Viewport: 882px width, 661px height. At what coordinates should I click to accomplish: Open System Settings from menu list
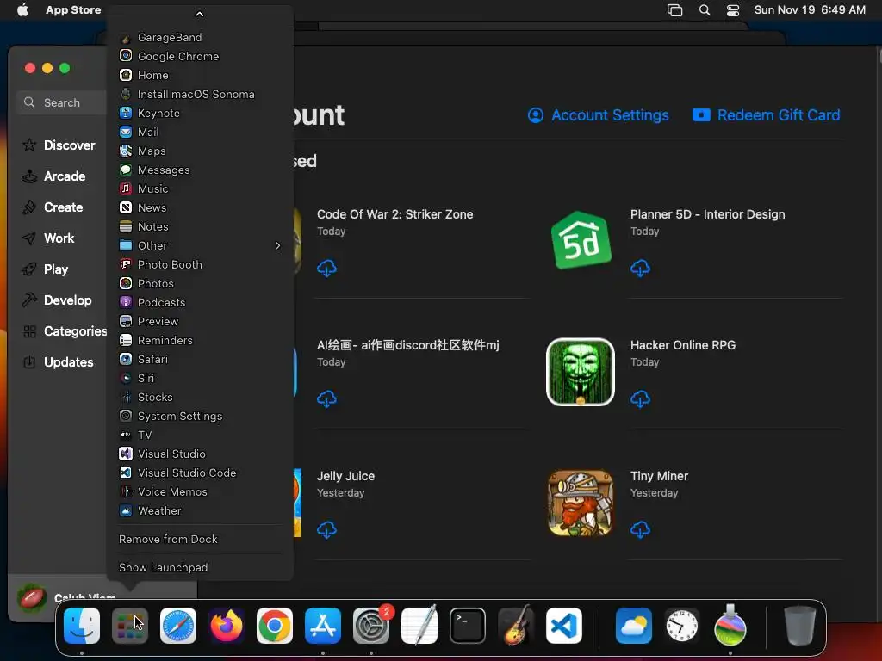(200, 416)
